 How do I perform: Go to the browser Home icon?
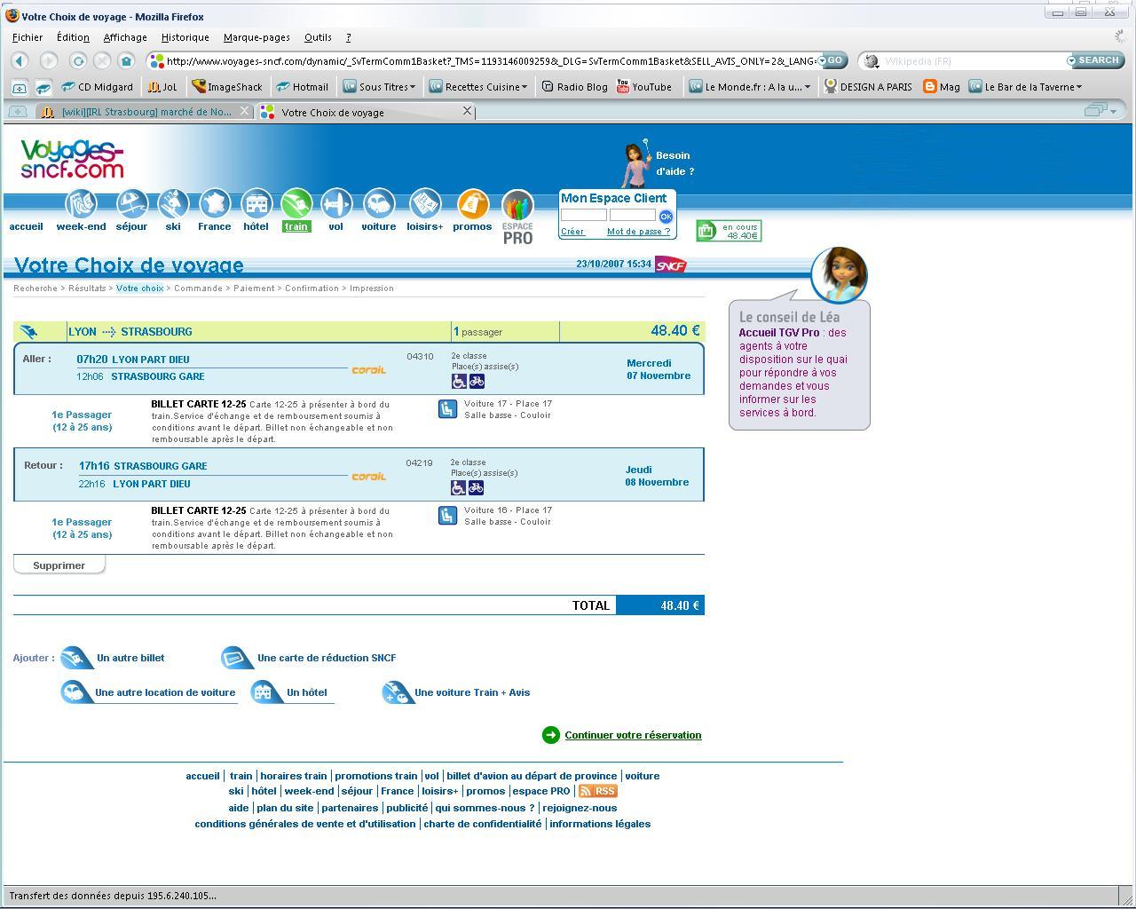126,61
